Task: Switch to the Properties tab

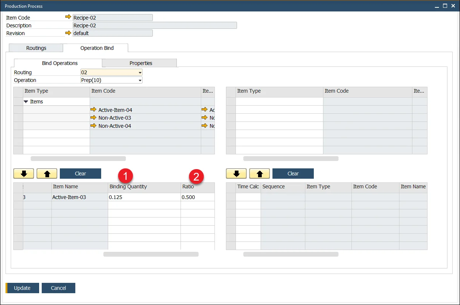Action: point(141,63)
